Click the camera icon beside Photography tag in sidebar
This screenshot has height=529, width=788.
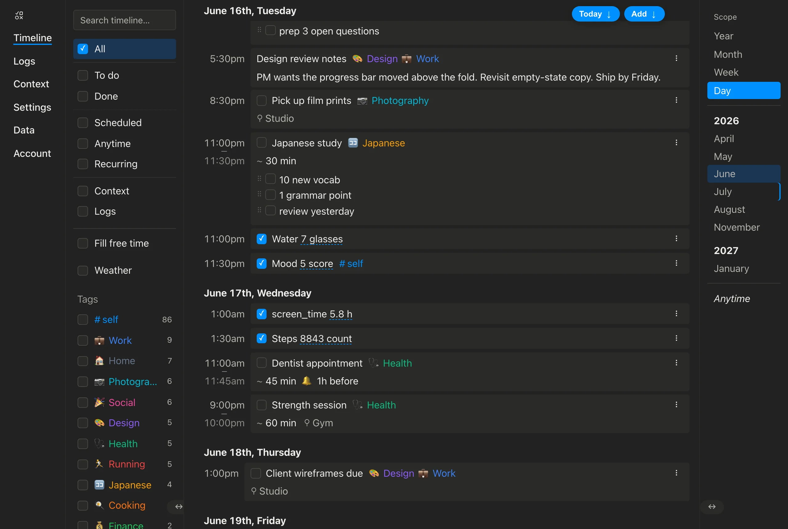(x=99, y=382)
